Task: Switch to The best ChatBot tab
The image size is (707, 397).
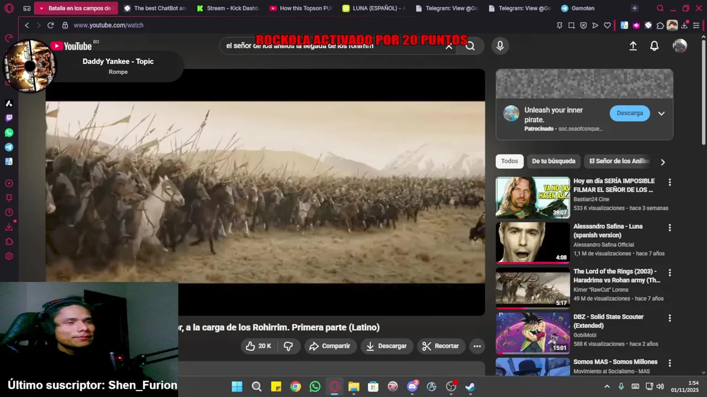Action: (x=154, y=8)
